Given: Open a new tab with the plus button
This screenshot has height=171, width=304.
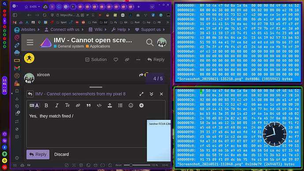Looking at the screenshot, I should click(139, 7).
